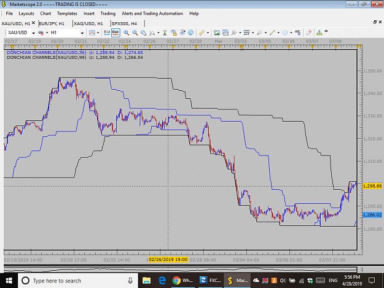Click the vertical autoscale icon
384x288 pixels.
pos(165,33)
